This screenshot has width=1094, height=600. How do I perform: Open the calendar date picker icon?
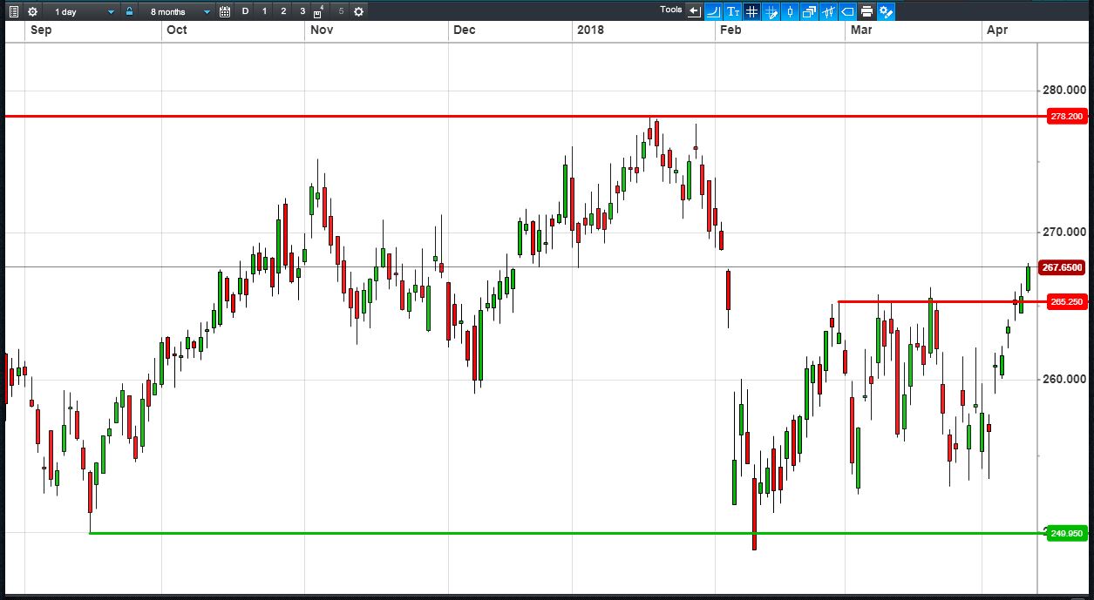[x=225, y=12]
